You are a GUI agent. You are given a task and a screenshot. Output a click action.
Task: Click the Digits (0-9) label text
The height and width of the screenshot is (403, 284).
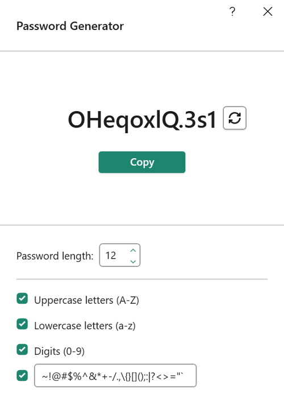coord(59,351)
